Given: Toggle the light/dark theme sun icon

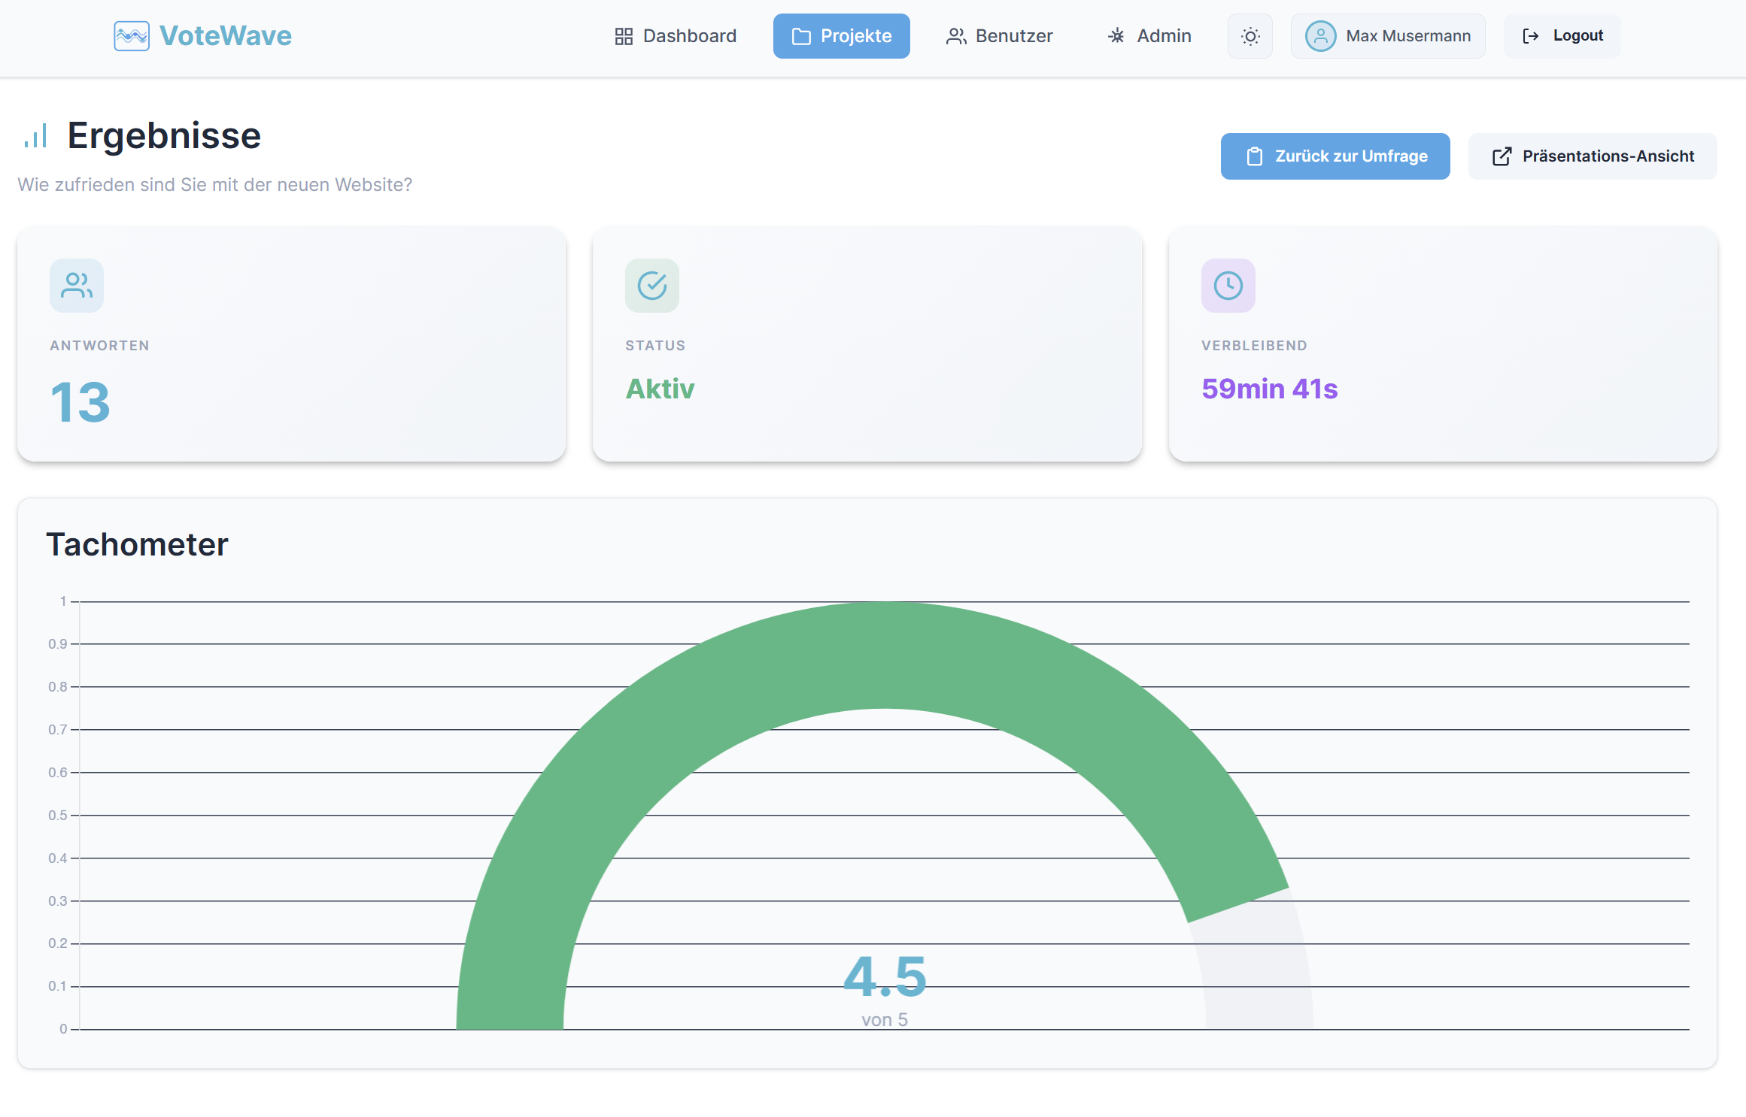Looking at the screenshot, I should [x=1250, y=36].
